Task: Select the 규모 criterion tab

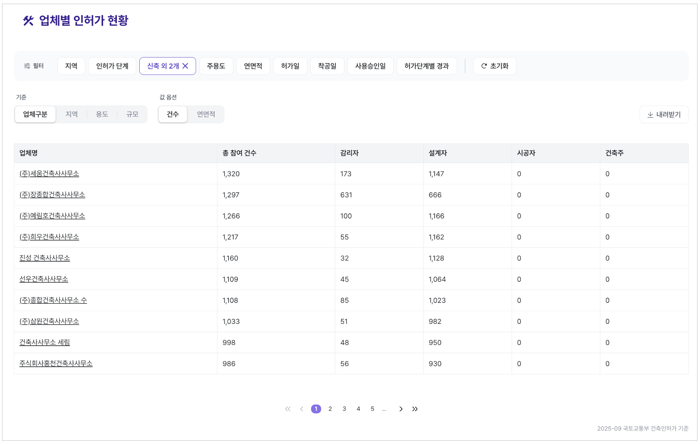Action: click(x=132, y=114)
